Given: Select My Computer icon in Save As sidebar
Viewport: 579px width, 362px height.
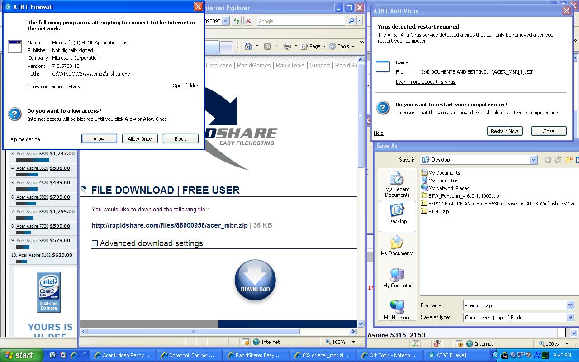Looking at the screenshot, I should point(397,278).
